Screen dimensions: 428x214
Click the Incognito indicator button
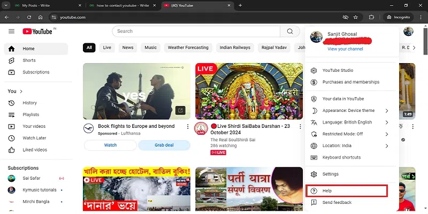(399, 17)
